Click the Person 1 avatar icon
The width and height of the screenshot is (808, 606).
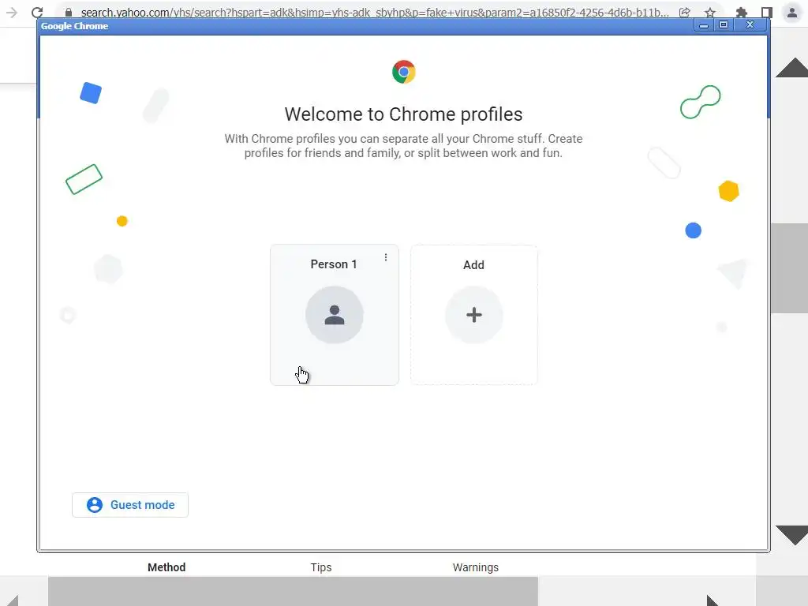pyautogui.click(x=335, y=315)
